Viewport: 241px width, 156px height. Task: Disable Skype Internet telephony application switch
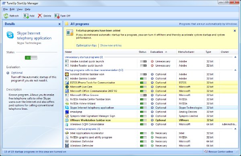143,108
